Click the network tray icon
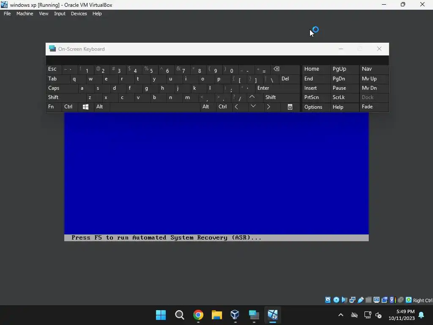This screenshot has width=433, height=325. point(367,315)
